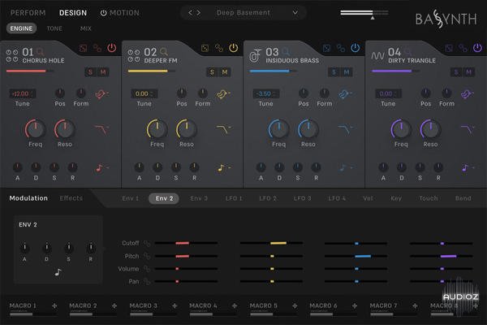Adjust Cutoff modulation slider for yellow layer
The width and height of the screenshot is (487, 325).
tap(271, 243)
